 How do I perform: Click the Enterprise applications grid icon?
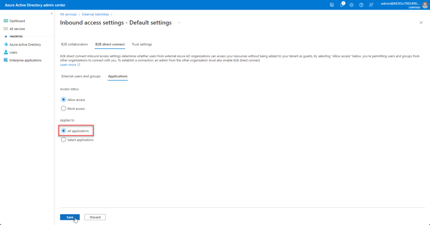(6, 60)
